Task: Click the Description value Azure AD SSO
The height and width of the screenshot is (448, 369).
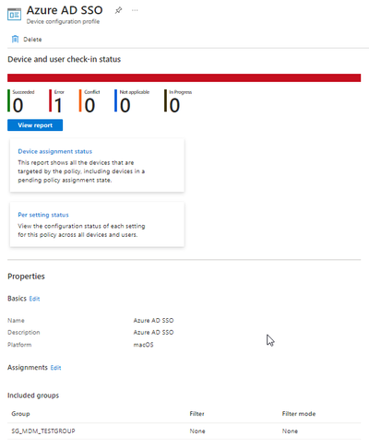Action: (153, 333)
